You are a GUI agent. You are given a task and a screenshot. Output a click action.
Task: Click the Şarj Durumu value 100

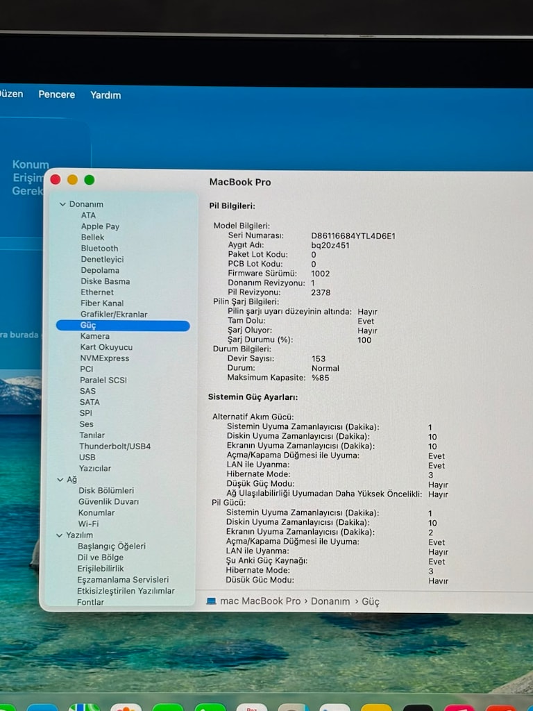364,340
